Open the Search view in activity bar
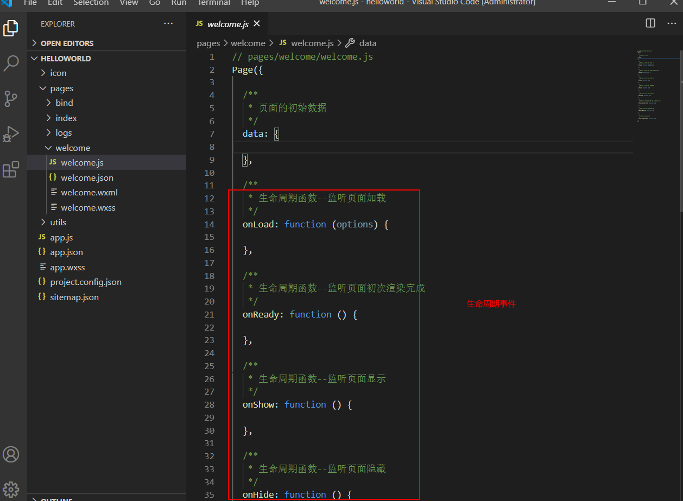The height and width of the screenshot is (501, 683). (x=11, y=63)
